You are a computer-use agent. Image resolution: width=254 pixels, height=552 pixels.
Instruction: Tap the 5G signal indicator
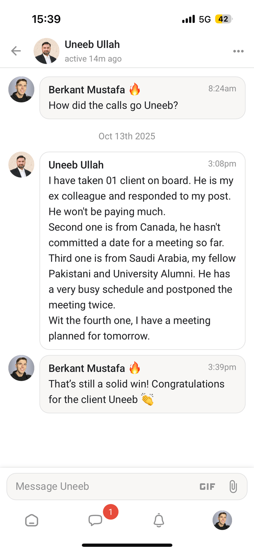[204, 19]
